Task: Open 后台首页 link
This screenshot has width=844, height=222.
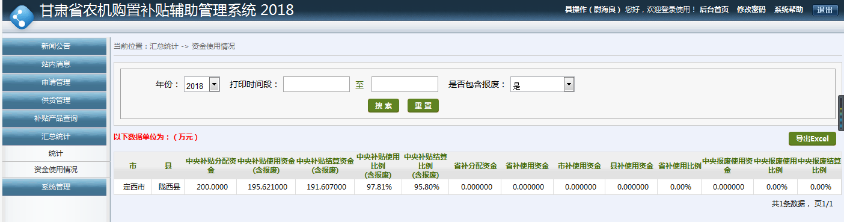Action: pos(714,10)
